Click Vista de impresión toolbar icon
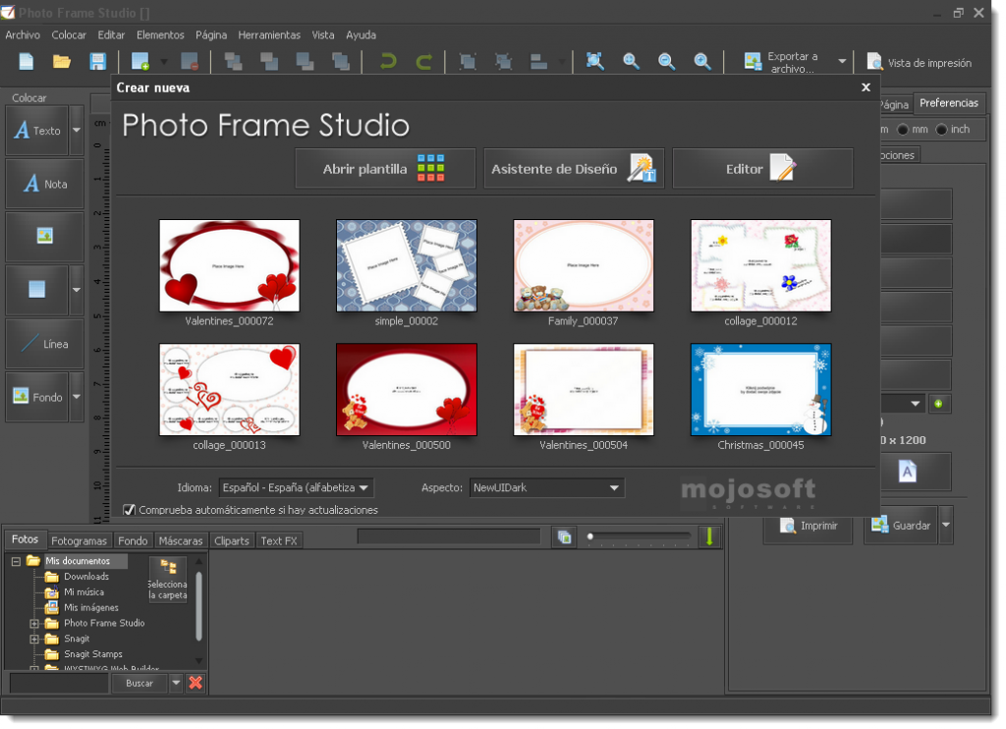1006x729 pixels. (874, 62)
